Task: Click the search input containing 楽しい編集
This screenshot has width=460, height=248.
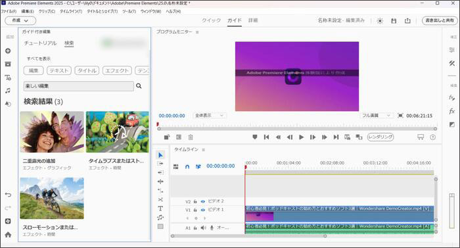Action: point(79,86)
